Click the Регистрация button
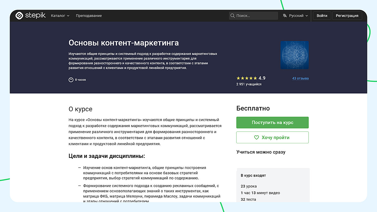 click(347, 15)
